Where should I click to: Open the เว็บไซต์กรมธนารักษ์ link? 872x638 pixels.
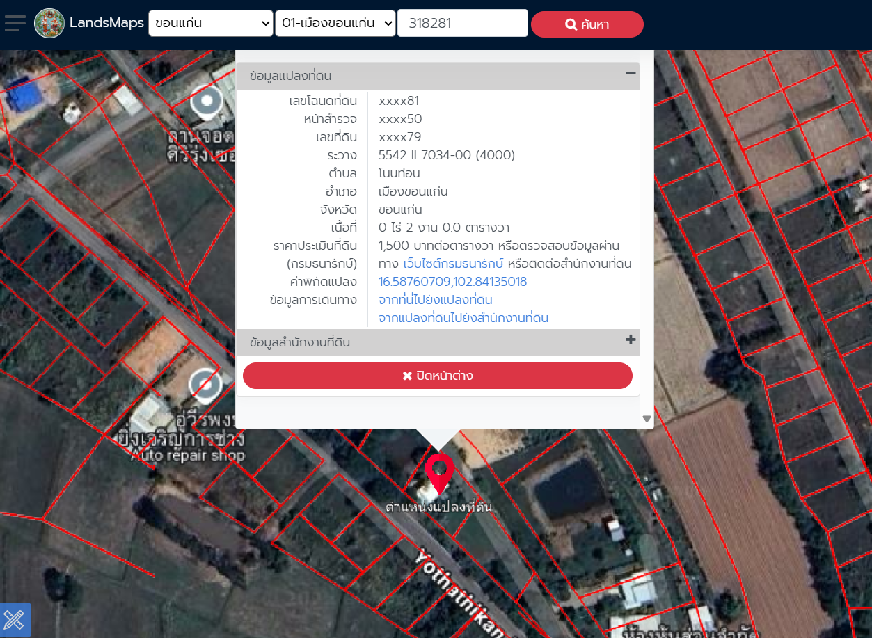pos(453,264)
